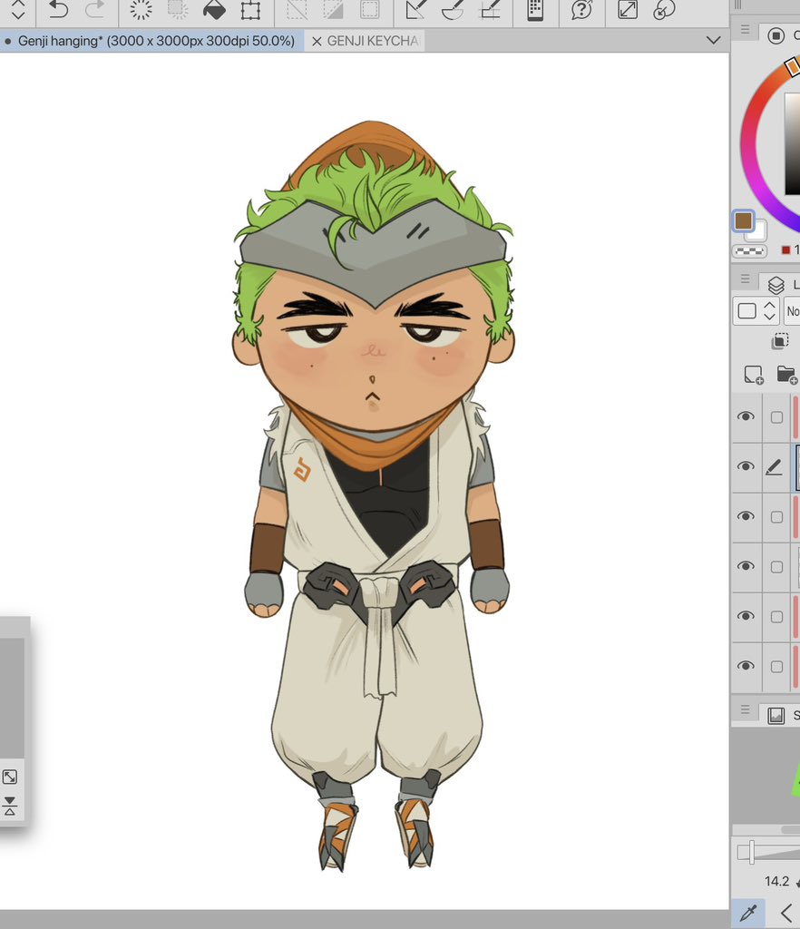The image size is (800, 929).
Task: Click the small red color indicator square
Action: tap(785, 250)
